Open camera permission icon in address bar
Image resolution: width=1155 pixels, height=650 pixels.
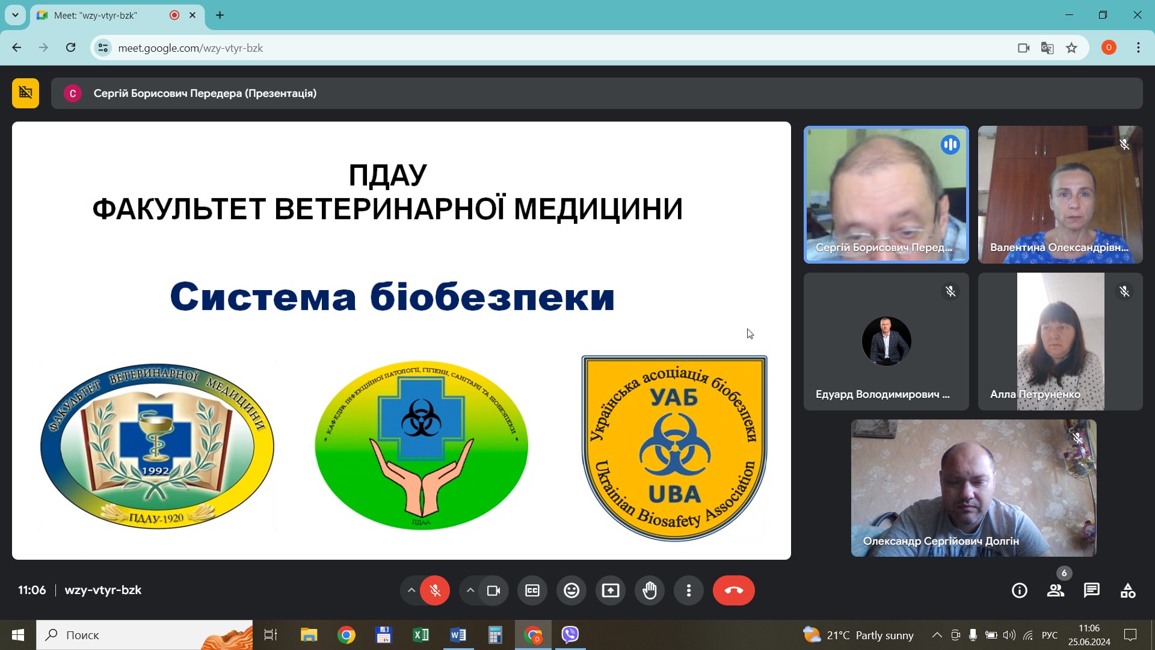[1024, 48]
